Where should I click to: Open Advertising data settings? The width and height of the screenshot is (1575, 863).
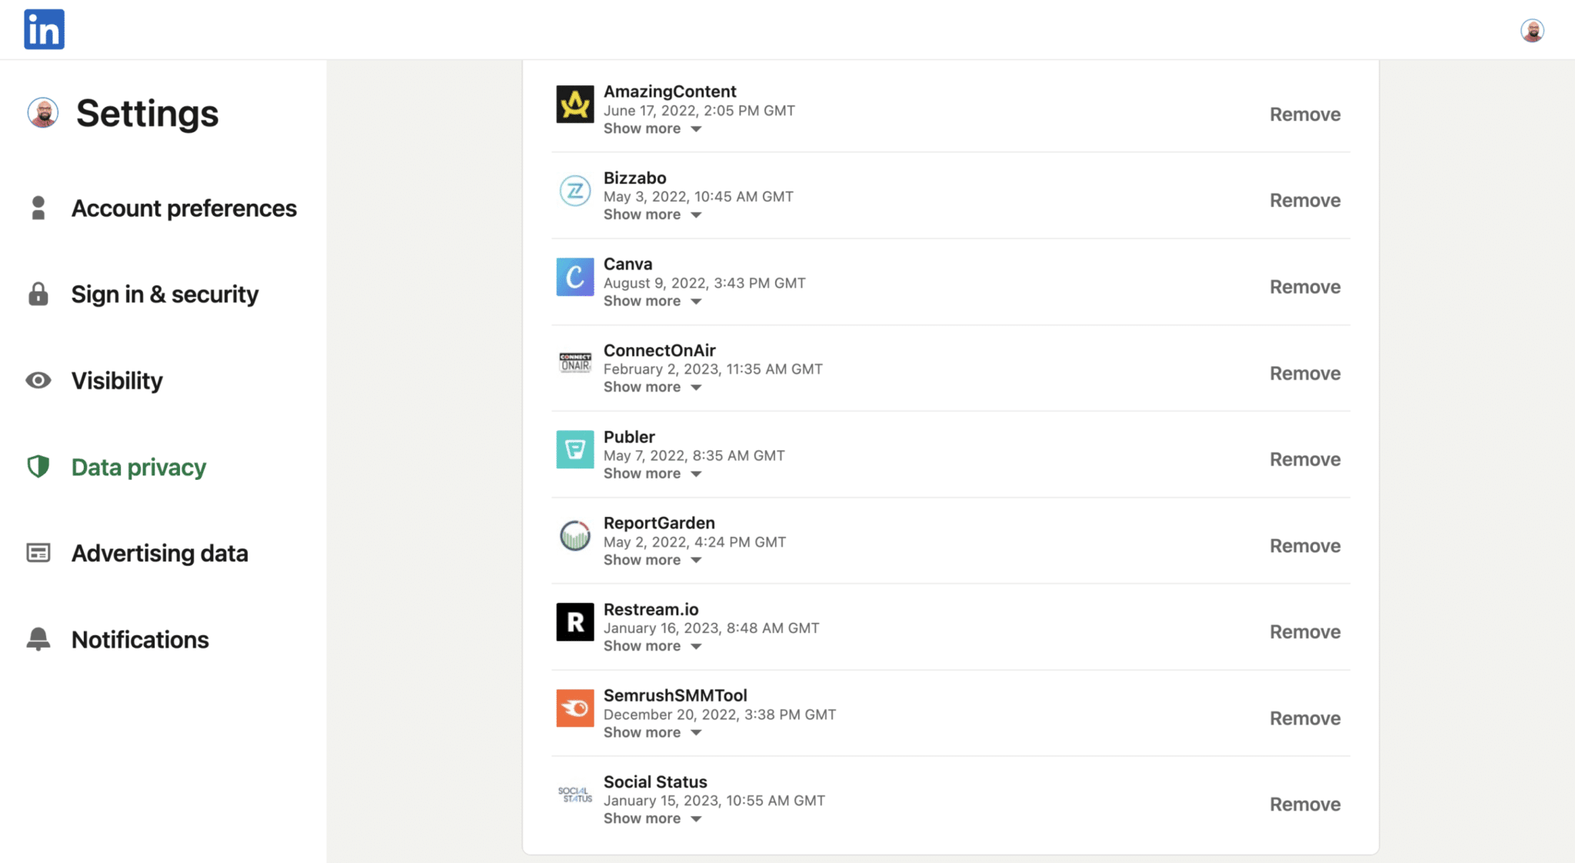tap(159, 553)
